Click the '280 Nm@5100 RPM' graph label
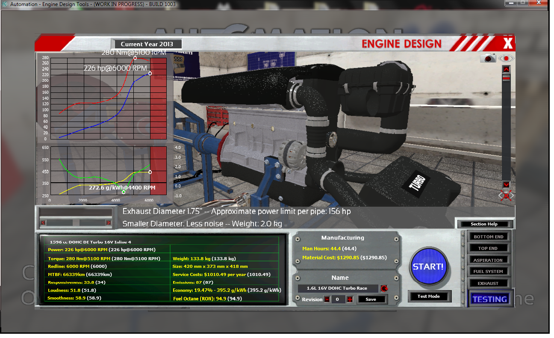Viewport: 554px width, 338px height. click(133, 53)
